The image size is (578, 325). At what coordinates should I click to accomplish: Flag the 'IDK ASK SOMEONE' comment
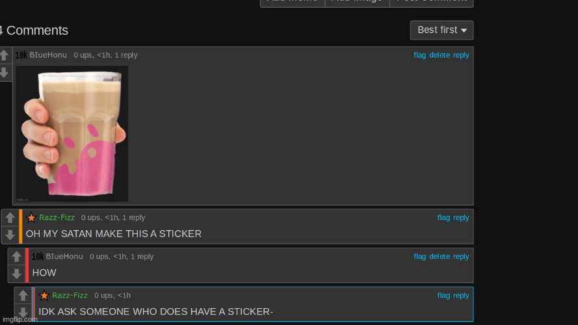[x=443, y=295]
